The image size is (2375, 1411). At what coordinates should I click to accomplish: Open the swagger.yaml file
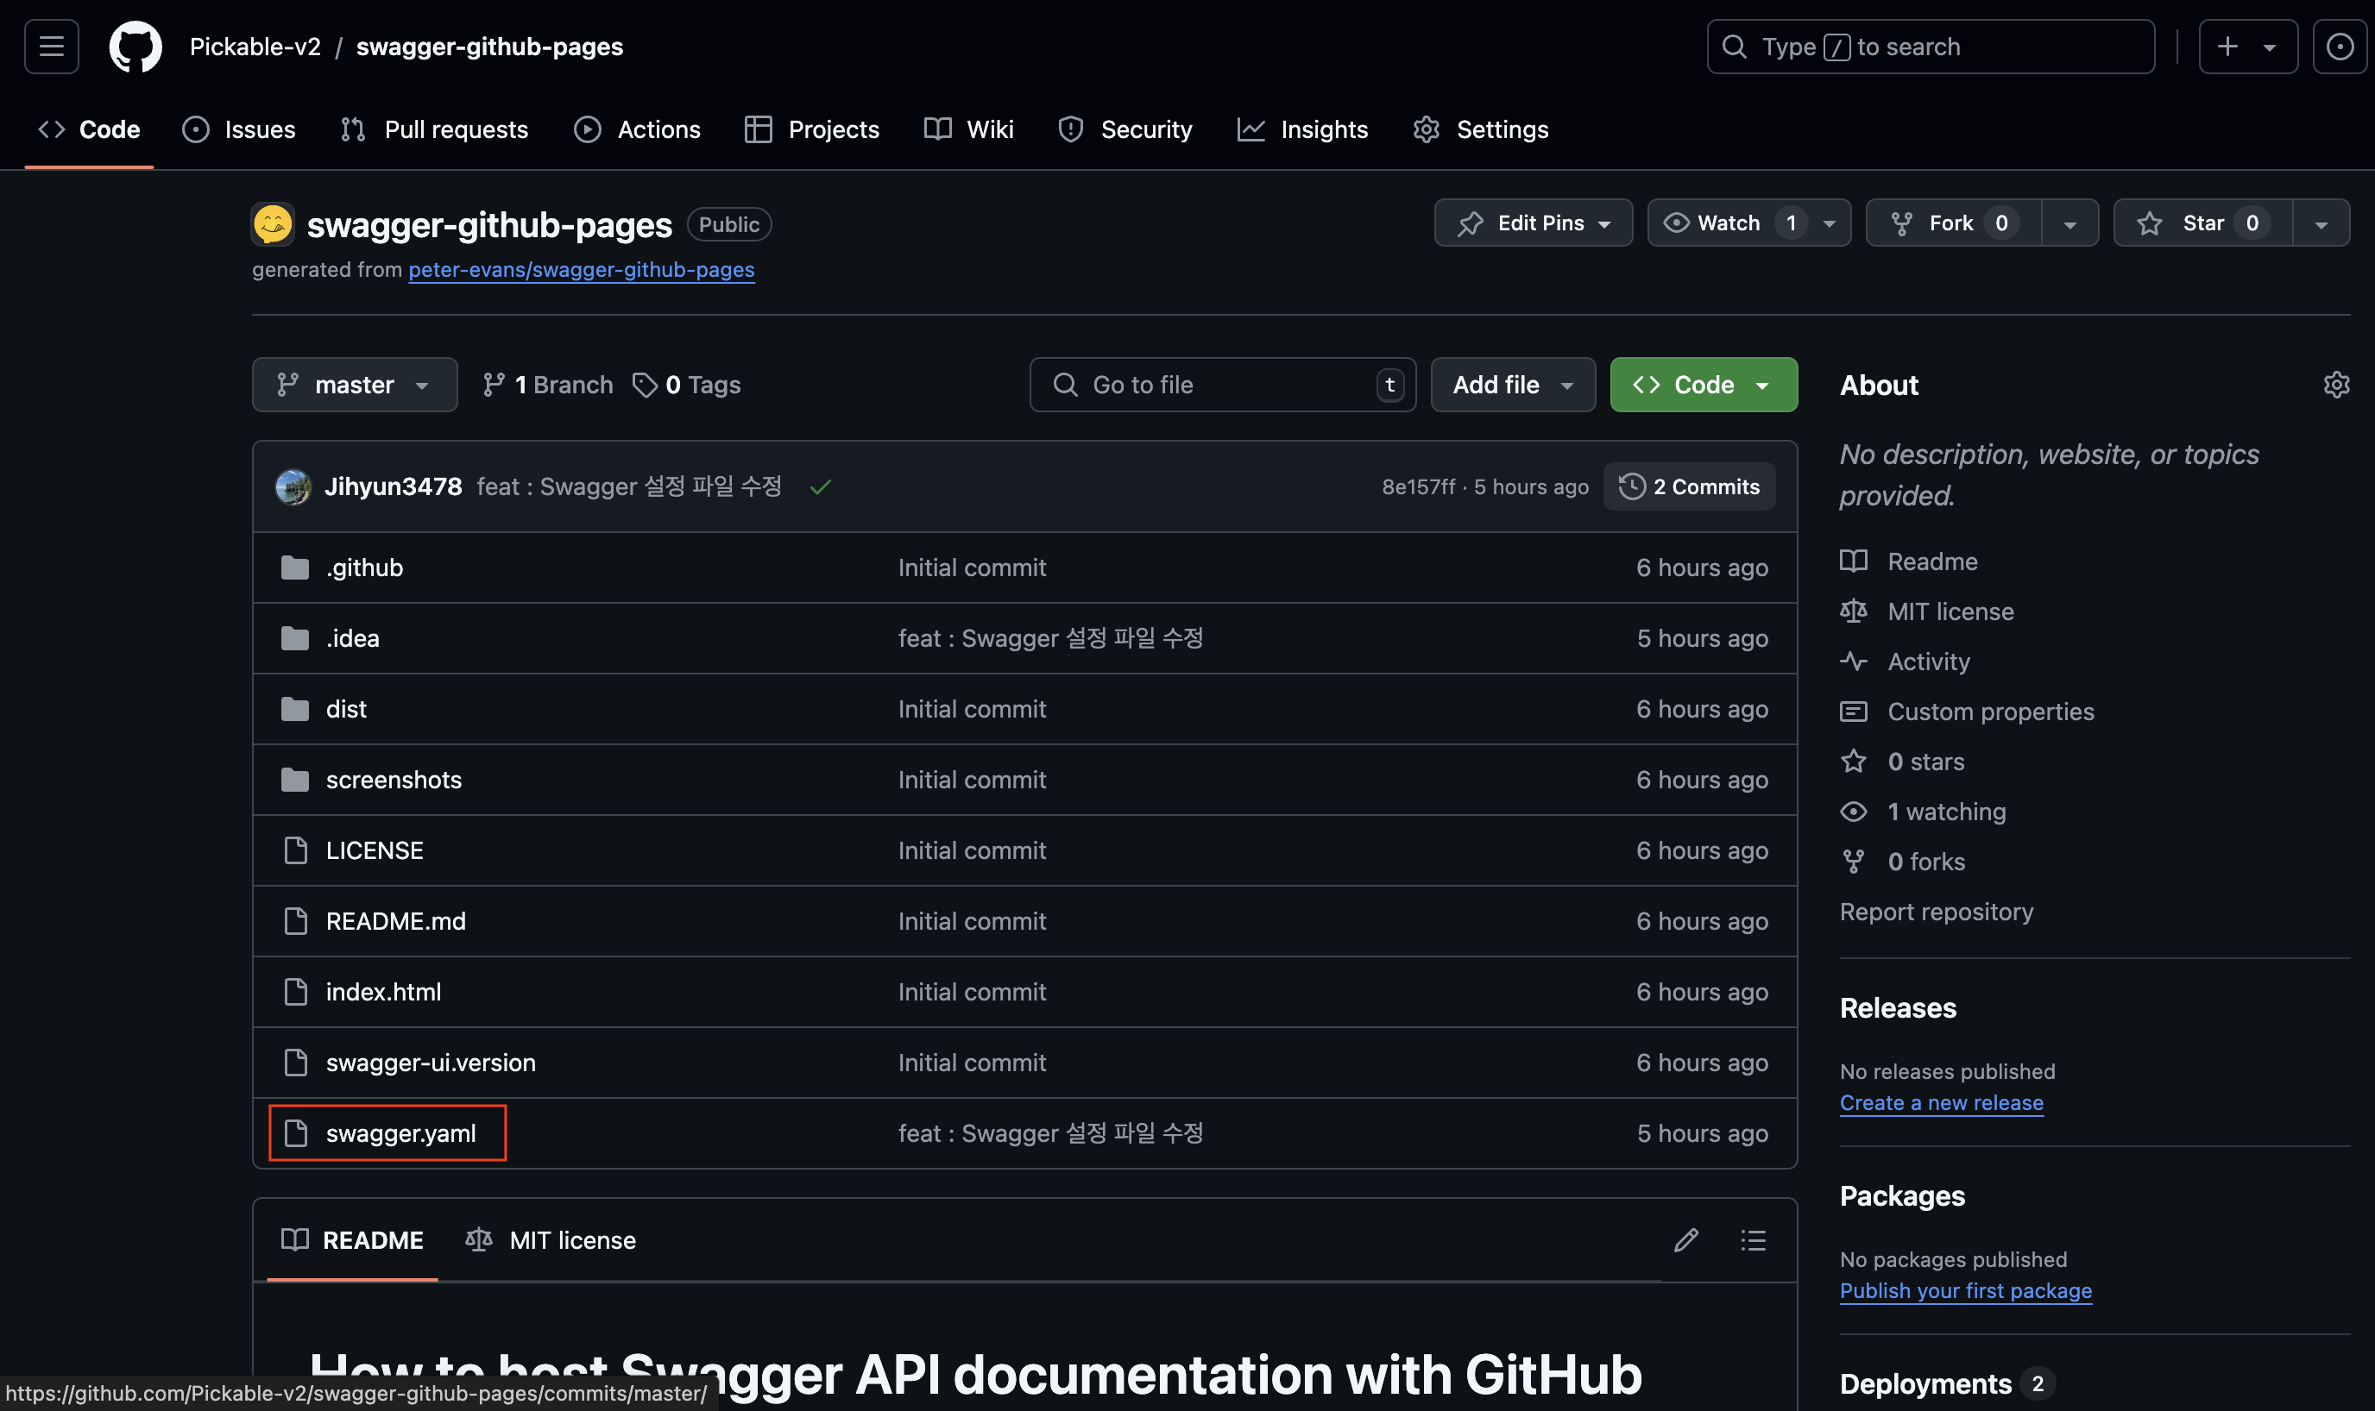click(400, 1133)
